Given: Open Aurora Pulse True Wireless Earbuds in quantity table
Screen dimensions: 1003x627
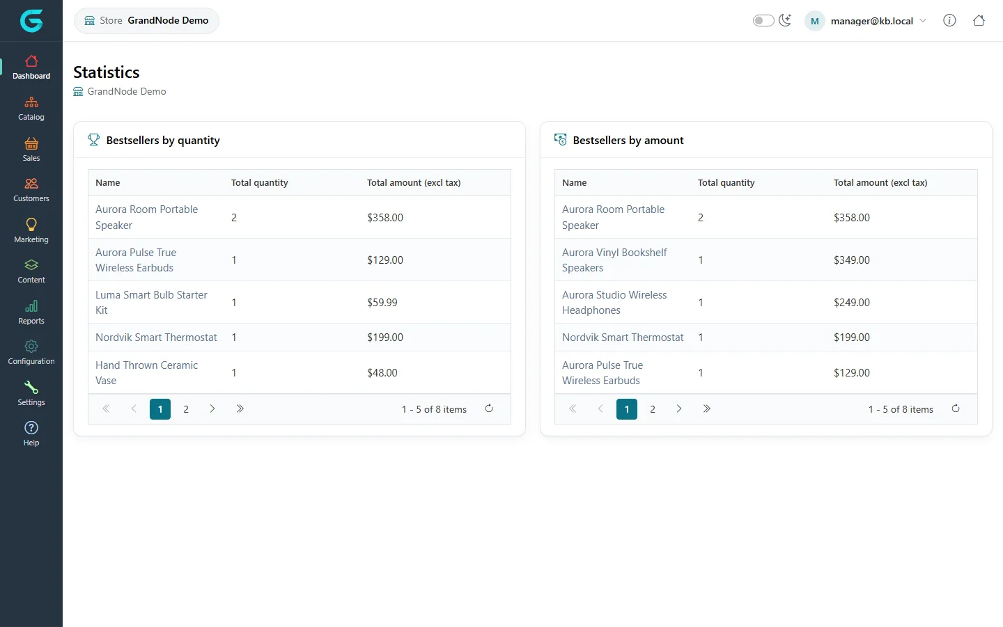Looking at the screenshot, I should click(136, 260).
